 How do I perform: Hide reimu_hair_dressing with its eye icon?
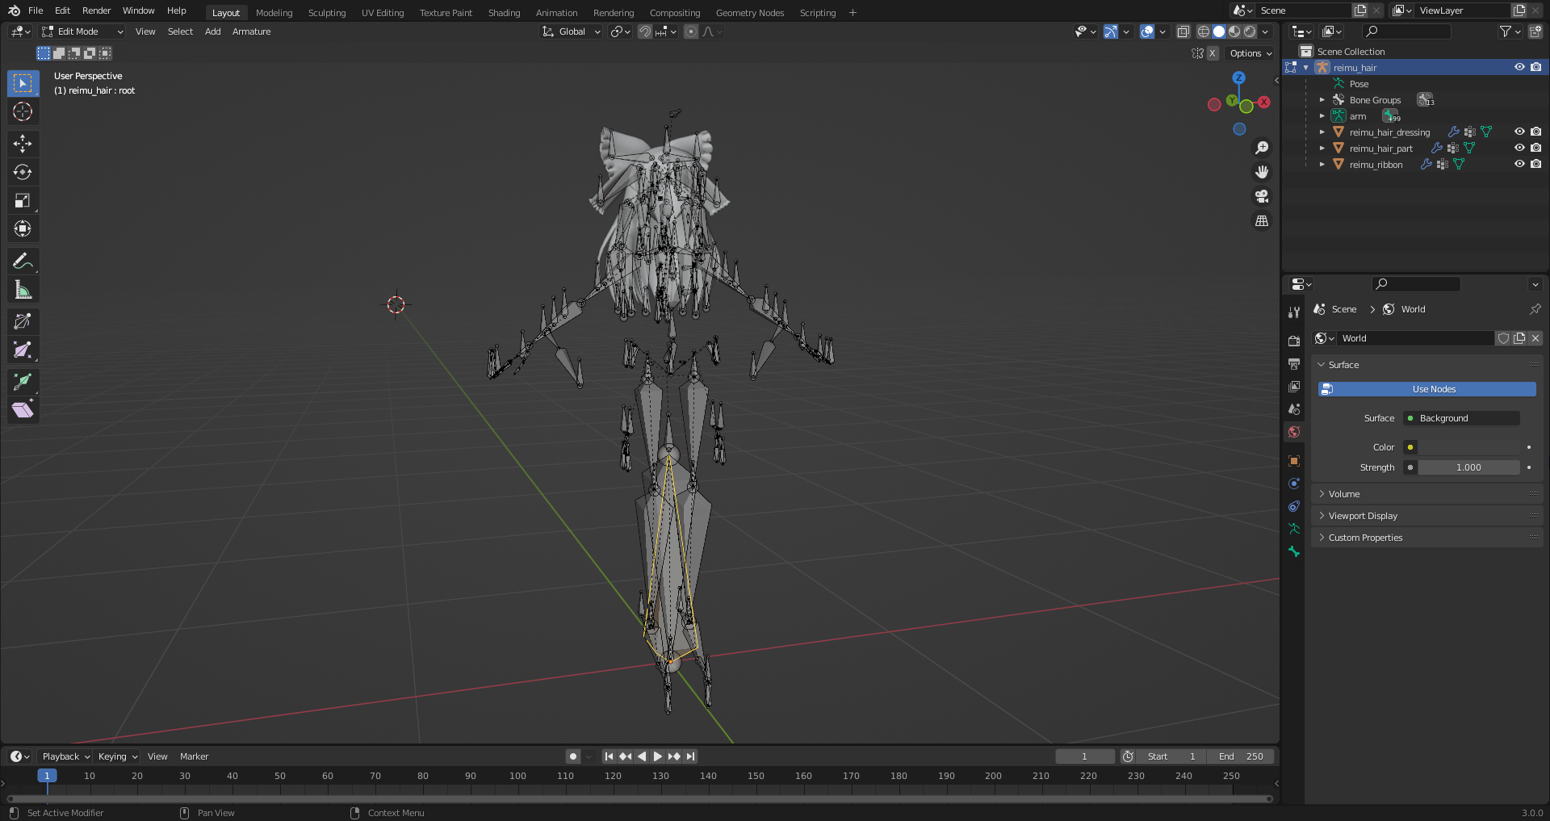click(1519, 132)
